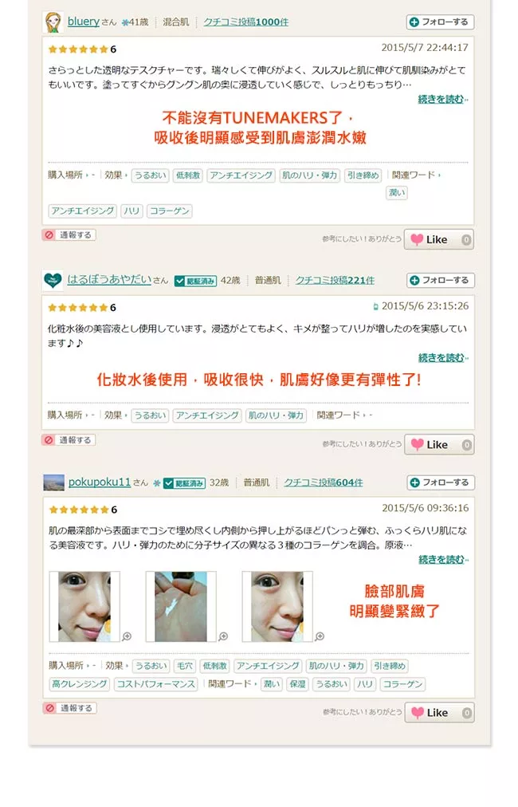518x807 pixels.
Task: Open bluery's クチコミ投稿1000件 link
Action: [x=246, y=22]
